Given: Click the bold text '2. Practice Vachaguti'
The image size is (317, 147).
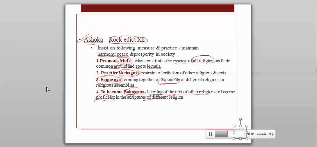Looking at the screenshot, I should coord(117,73).
